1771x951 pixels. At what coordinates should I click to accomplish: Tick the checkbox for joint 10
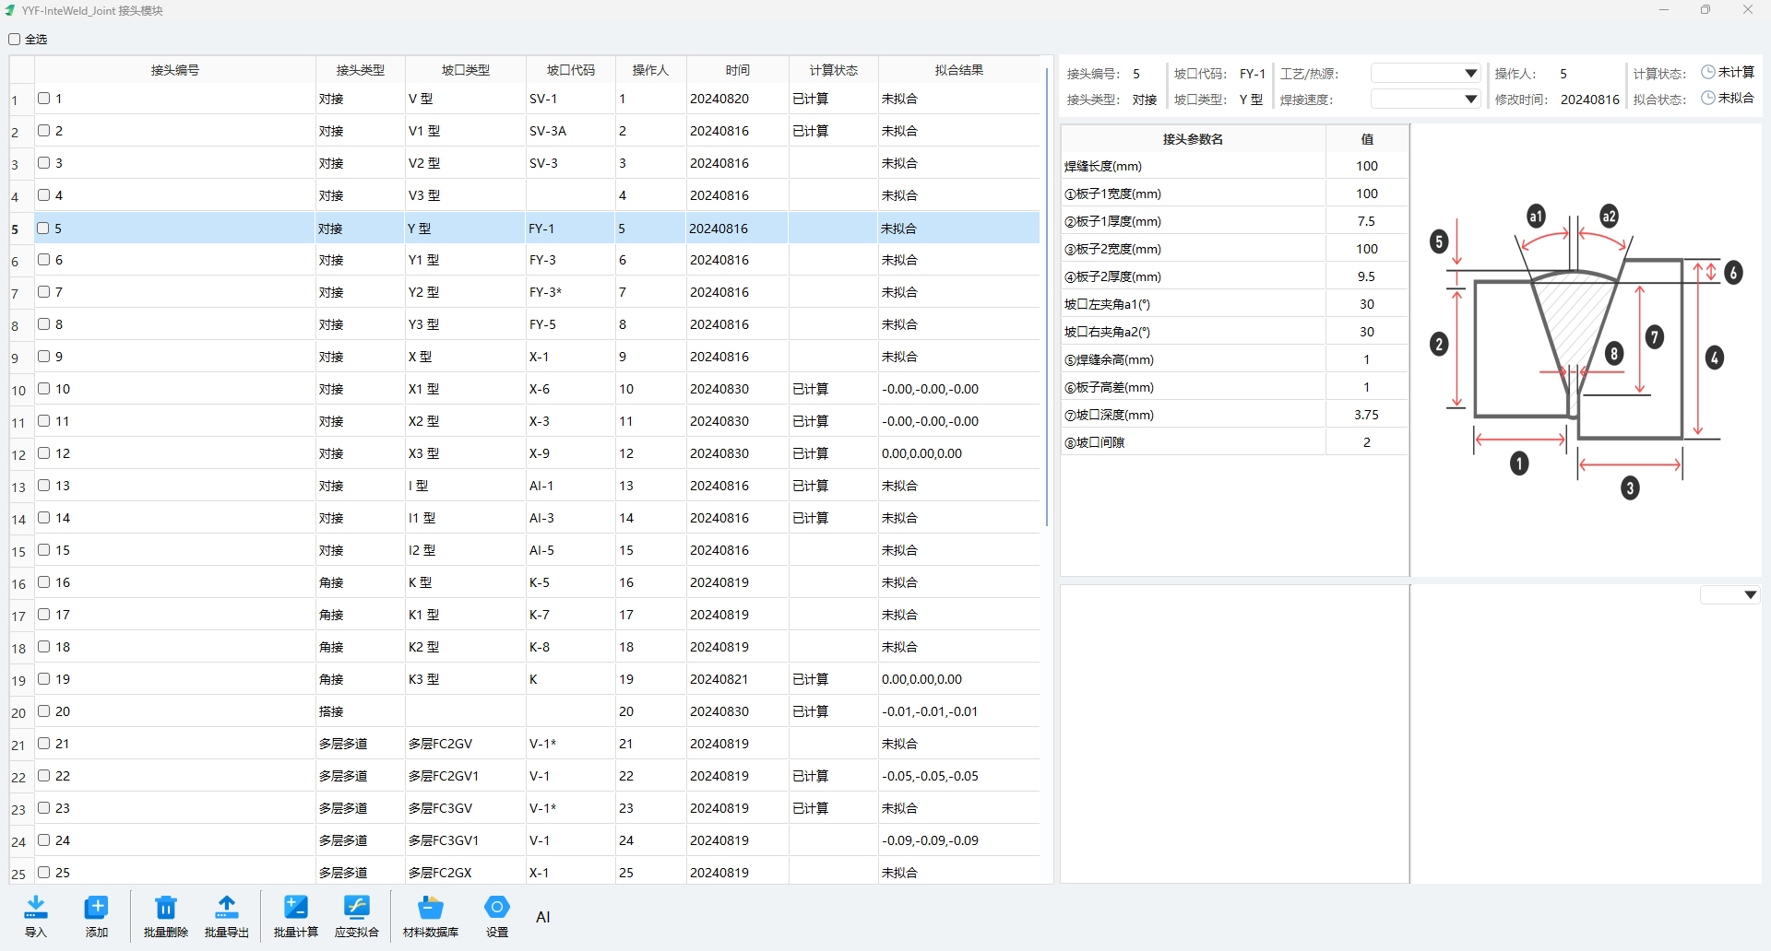tap(43, 389)
